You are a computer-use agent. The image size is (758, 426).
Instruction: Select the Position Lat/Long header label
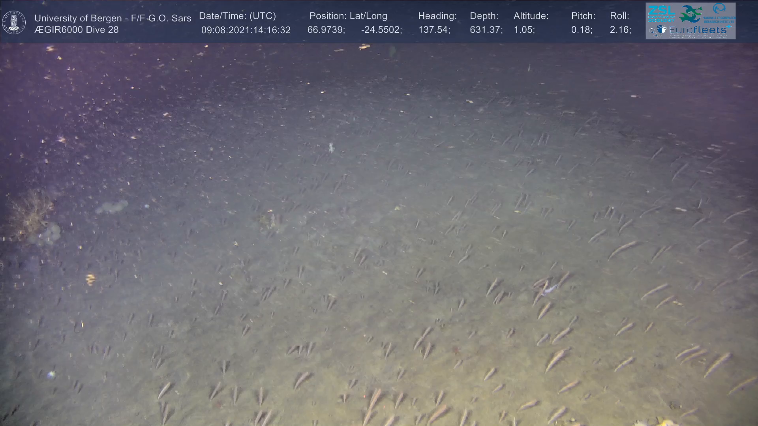click(348, 16)
